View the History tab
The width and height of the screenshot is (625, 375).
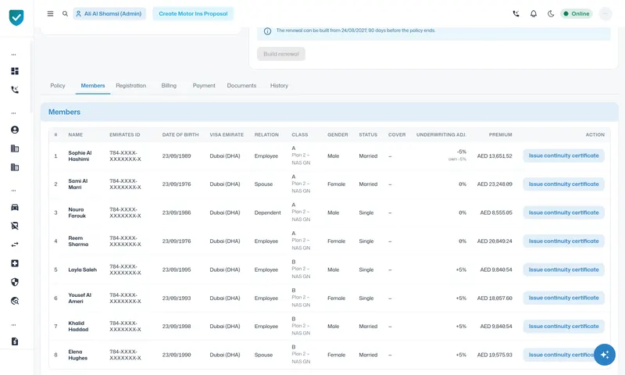(279, 86)
